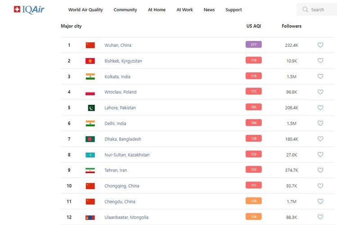The height and width of the screenshot is (225, 337).
Task: Favorite Tehran using its heart icon
Action: 320,171
